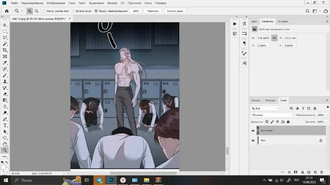Click the Home icon in options bar
Image resolution: width=330 pixels, height=185 pixels.
[7, 11]
